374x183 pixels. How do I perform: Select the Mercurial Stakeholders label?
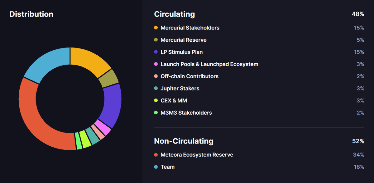click(190, 28)
